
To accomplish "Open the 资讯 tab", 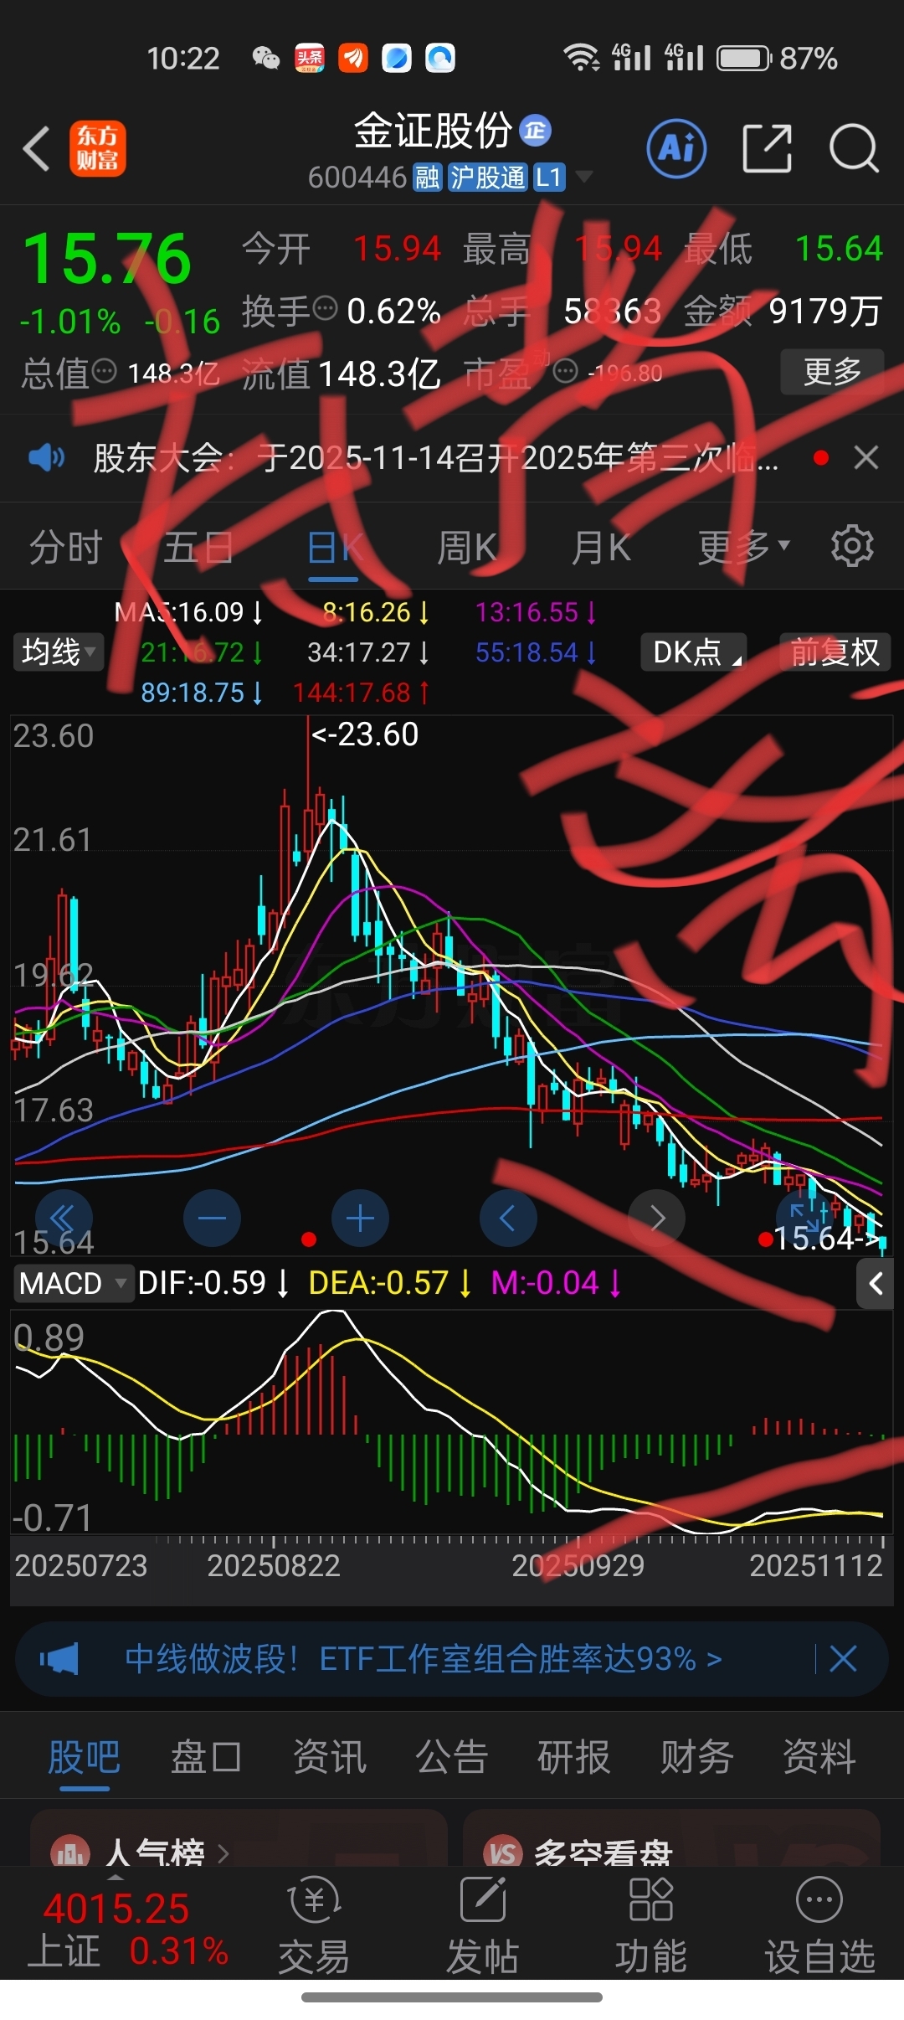I will (x=329, y=1756).
